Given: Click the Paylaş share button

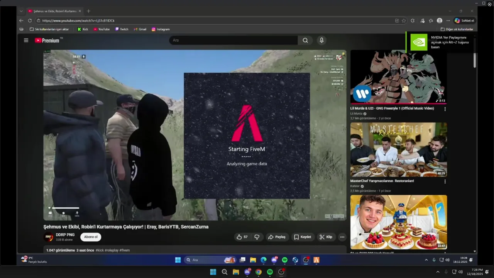Looking at the screenshot, I should tap(277, 237).
